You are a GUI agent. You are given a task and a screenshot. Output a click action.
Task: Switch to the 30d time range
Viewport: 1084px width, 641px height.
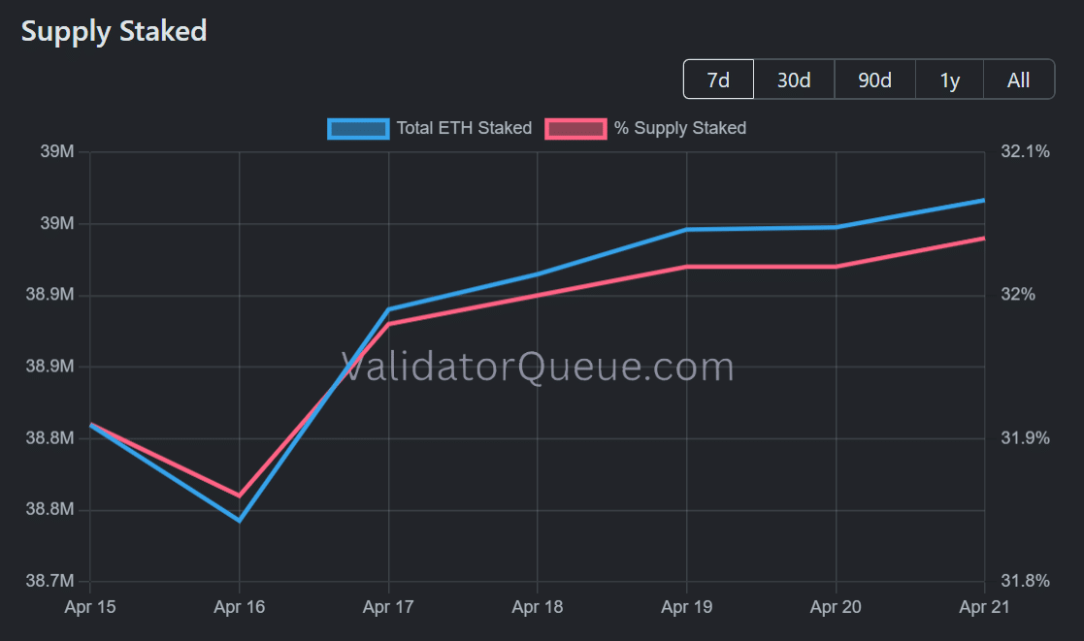[794, 80]
